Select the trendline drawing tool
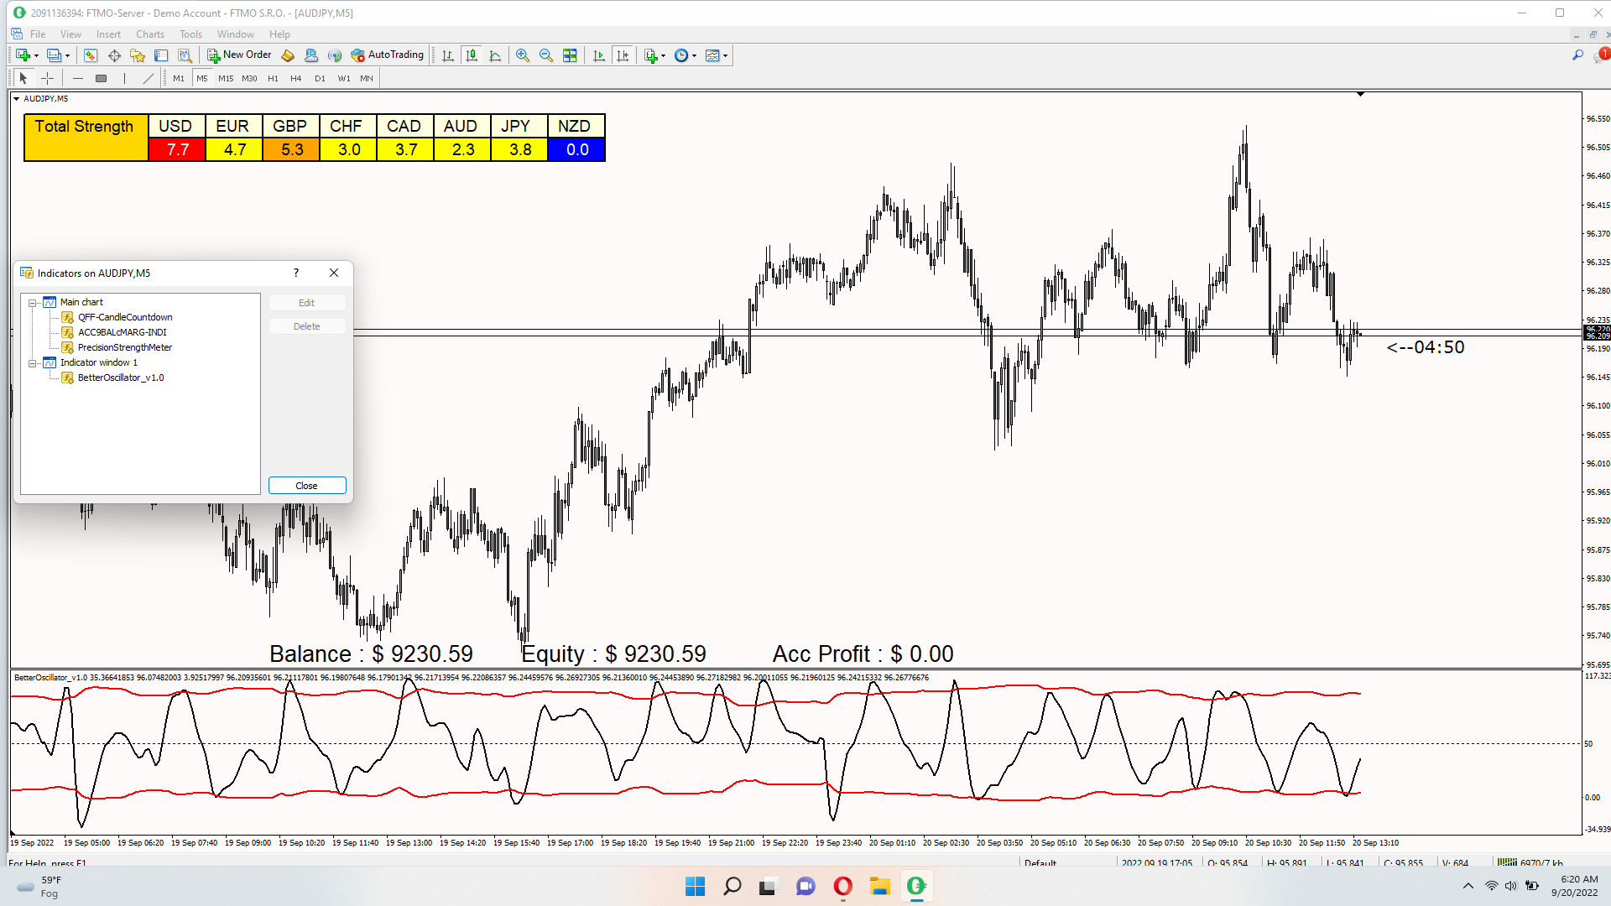Viewport: 1611px width, 906px height. [x=149, y=78]
